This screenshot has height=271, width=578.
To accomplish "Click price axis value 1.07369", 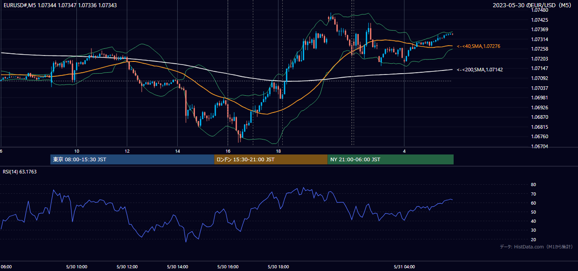I will pyautogui.click(x=540, y=29).
